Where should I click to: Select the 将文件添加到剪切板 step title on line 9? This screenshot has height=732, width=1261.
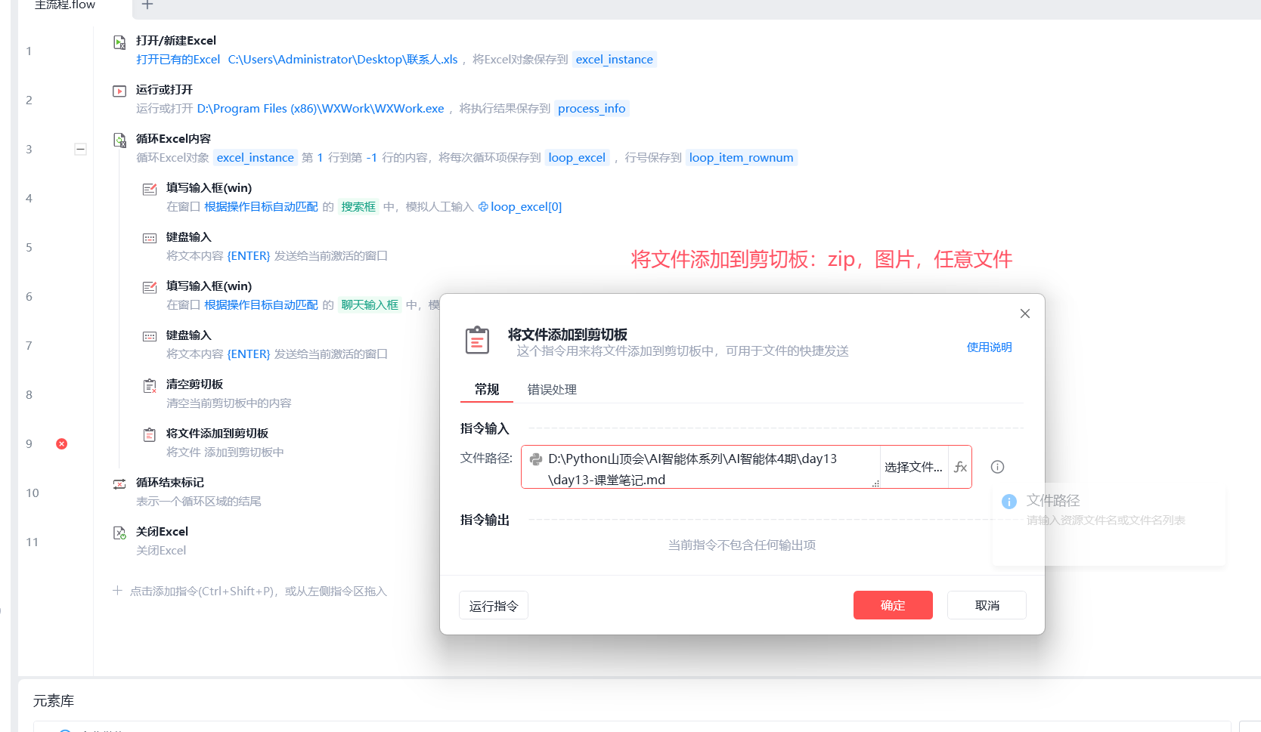point(218,434)
